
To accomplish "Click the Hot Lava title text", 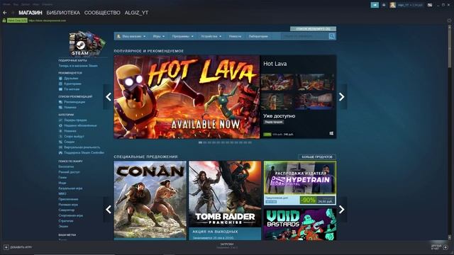I will [275, 64].
